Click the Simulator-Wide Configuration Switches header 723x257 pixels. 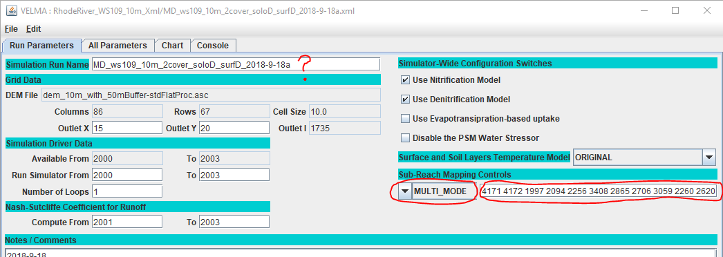click(558, 63)
